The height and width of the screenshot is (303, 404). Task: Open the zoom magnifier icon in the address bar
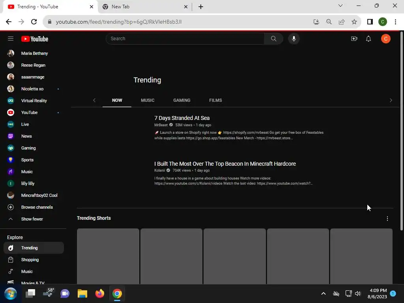(329, 22)
